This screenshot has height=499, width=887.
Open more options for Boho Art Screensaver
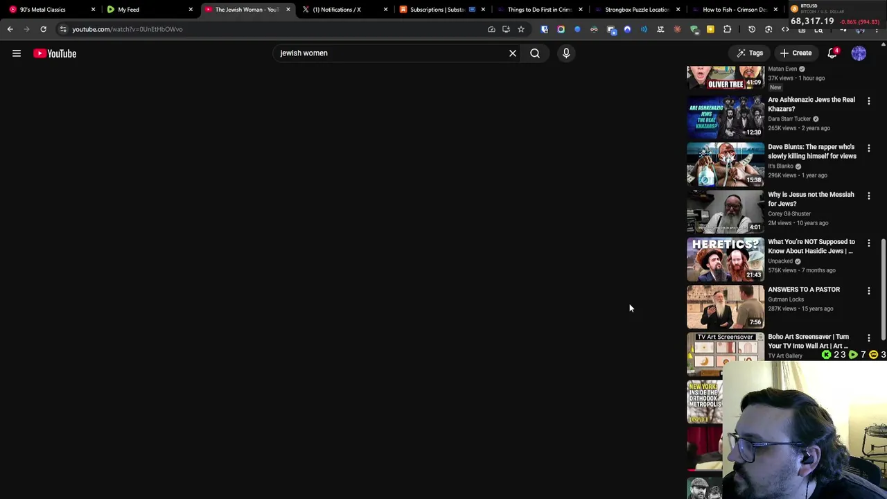[869, 338]
